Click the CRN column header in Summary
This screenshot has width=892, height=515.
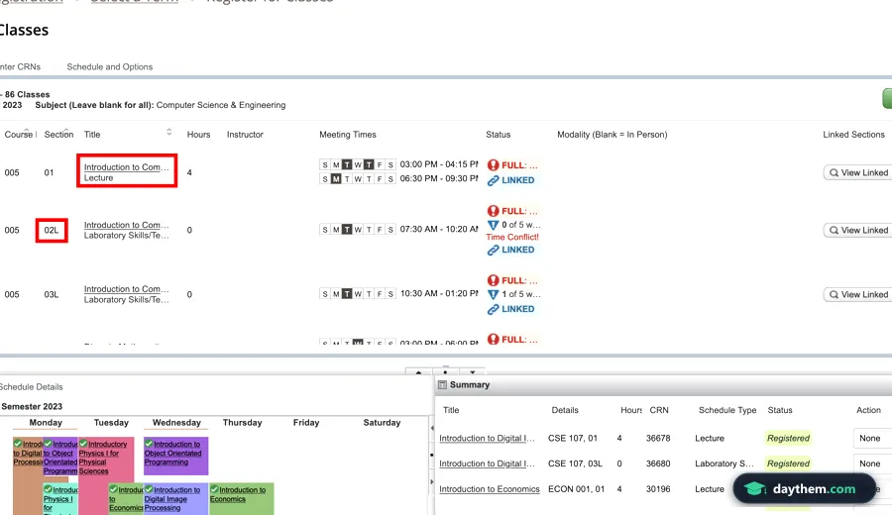coord(659,410)
